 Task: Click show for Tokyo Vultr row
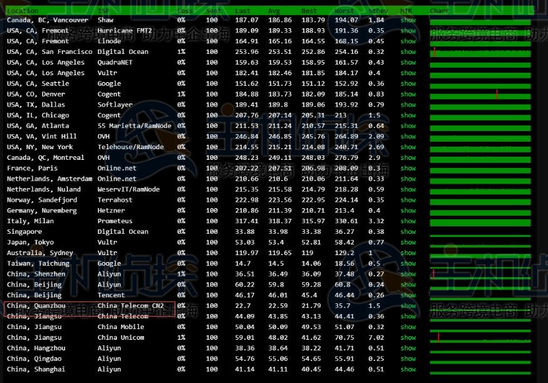408,242
